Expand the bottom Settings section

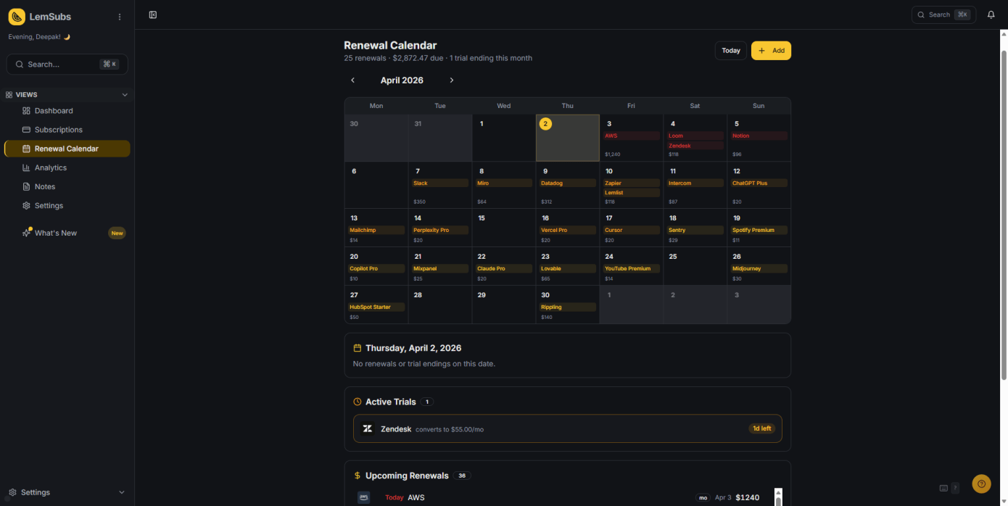(x=121, y=492)
